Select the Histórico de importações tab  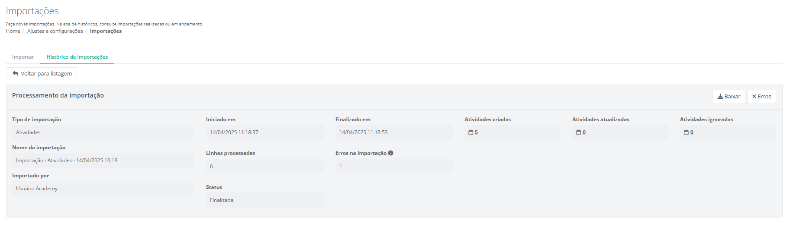point(77,57)
